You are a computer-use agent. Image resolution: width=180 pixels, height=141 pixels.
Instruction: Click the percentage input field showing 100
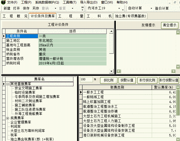86,79
